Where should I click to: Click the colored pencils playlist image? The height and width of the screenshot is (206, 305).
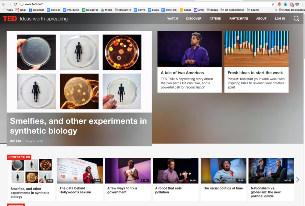pos(257,49)
